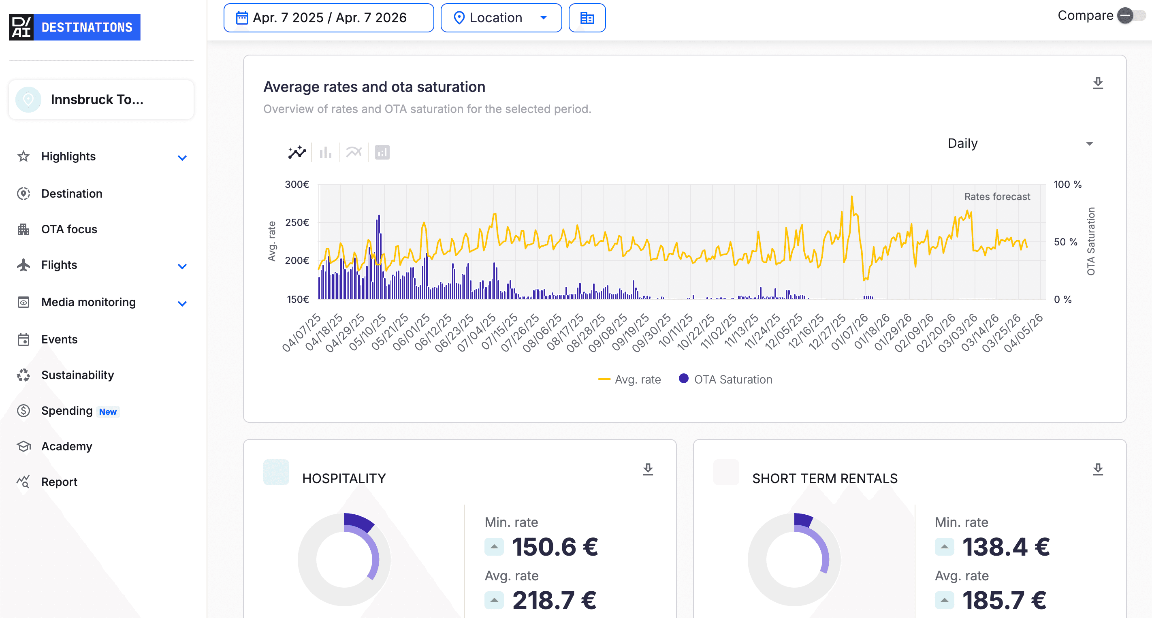The image size is (1152, 618).
Task: Expand the Media monitoring submenu chevron
Action: click(182, 303)
